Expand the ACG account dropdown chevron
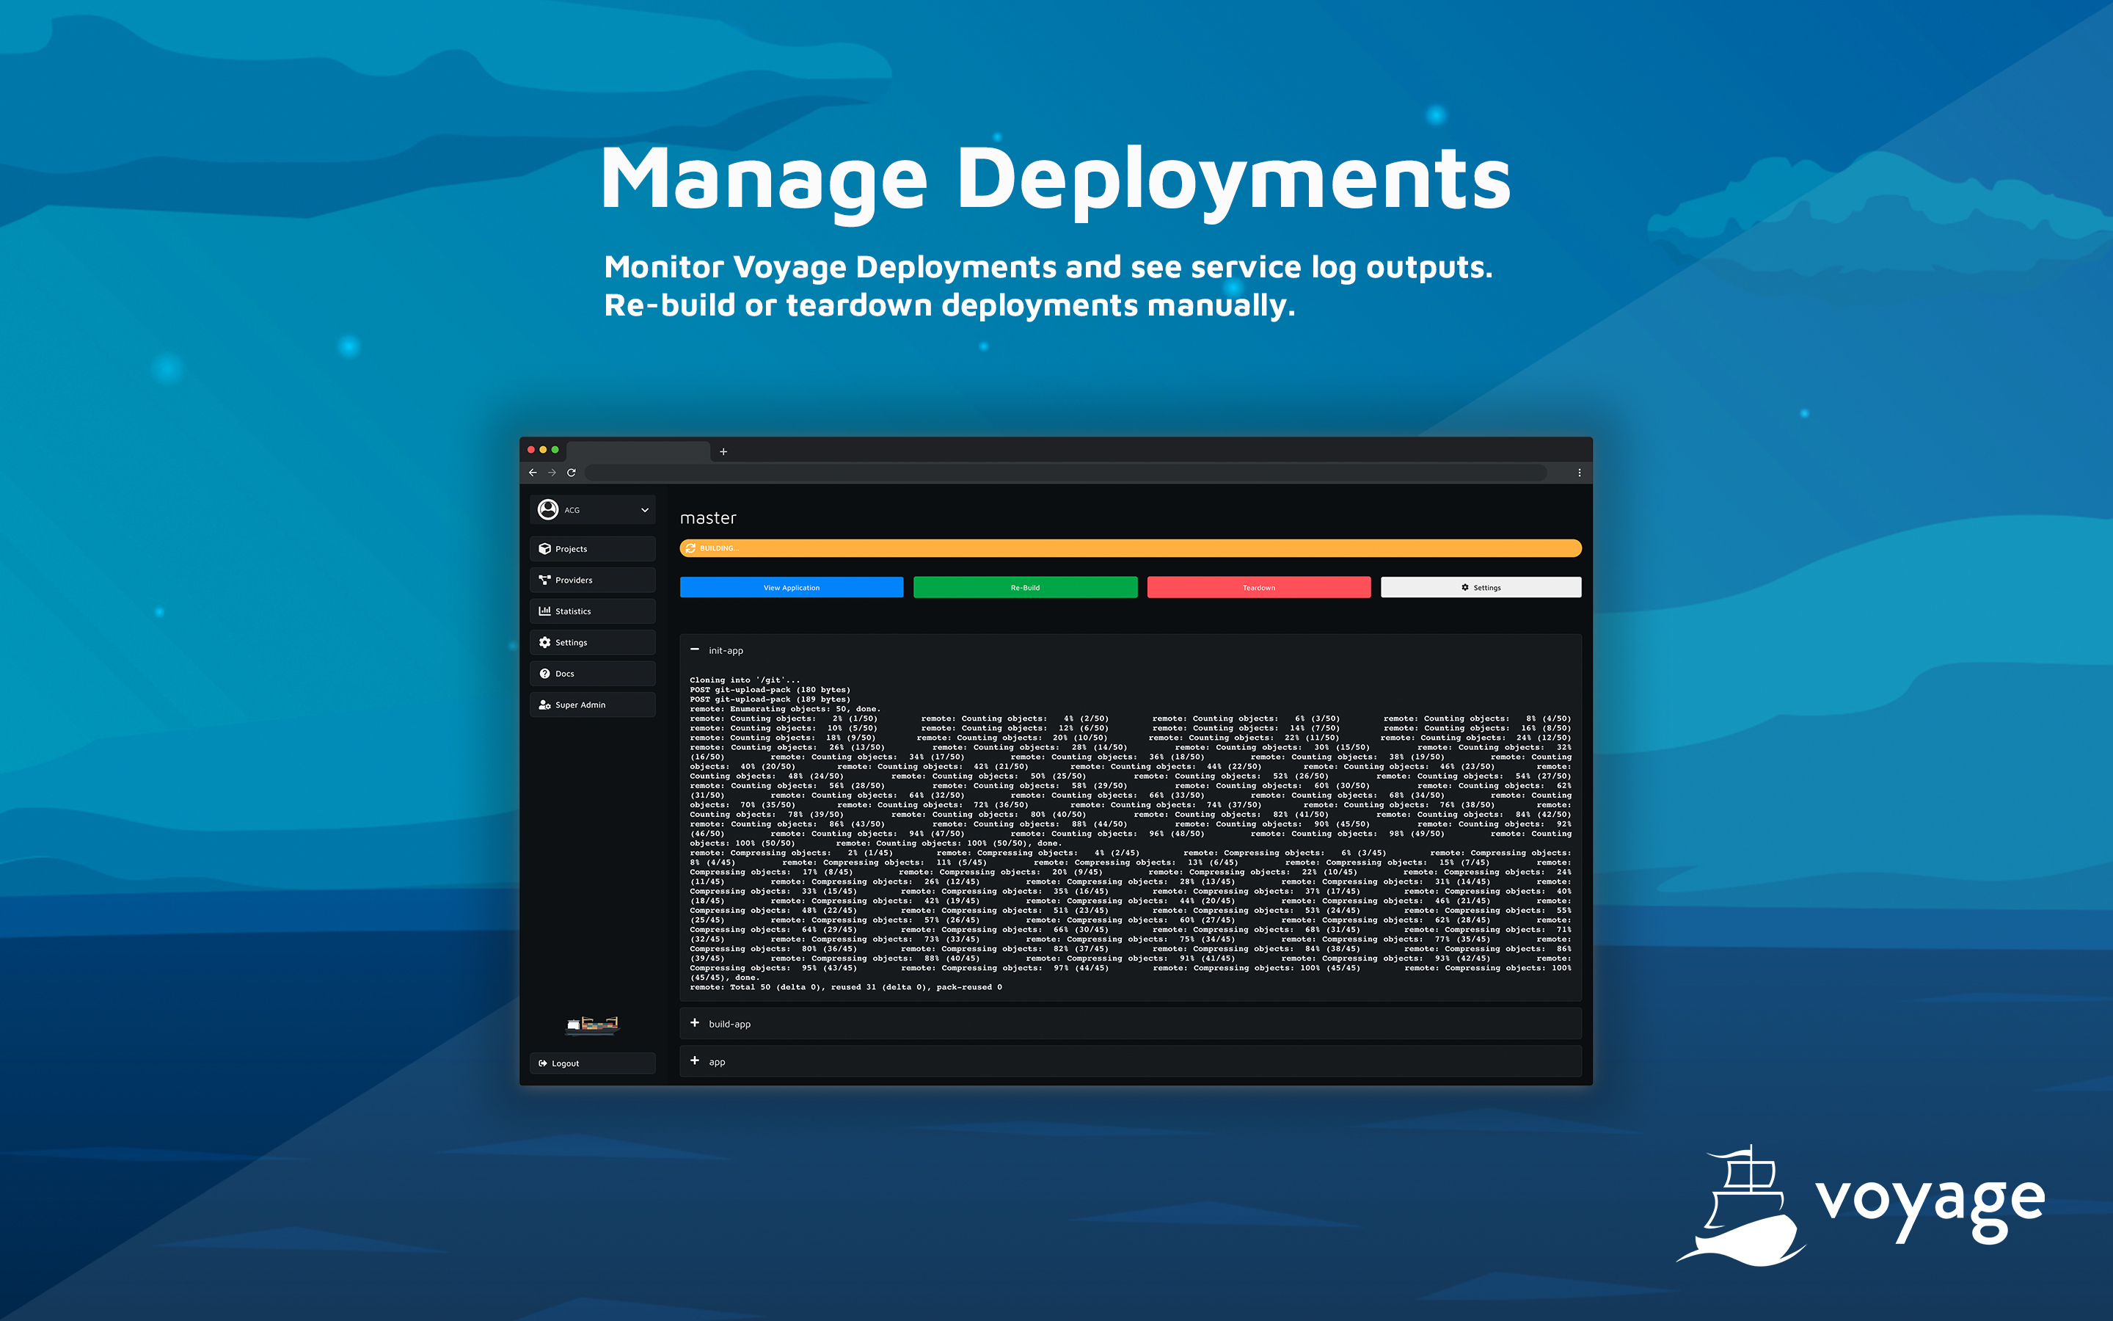 [644, 510]
